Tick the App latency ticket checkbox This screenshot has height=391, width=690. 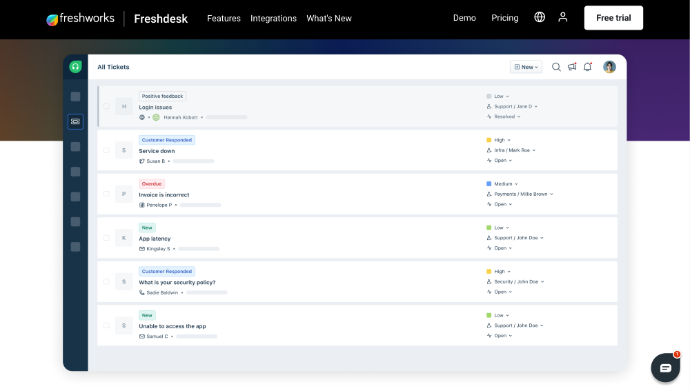tap(106, 238)
